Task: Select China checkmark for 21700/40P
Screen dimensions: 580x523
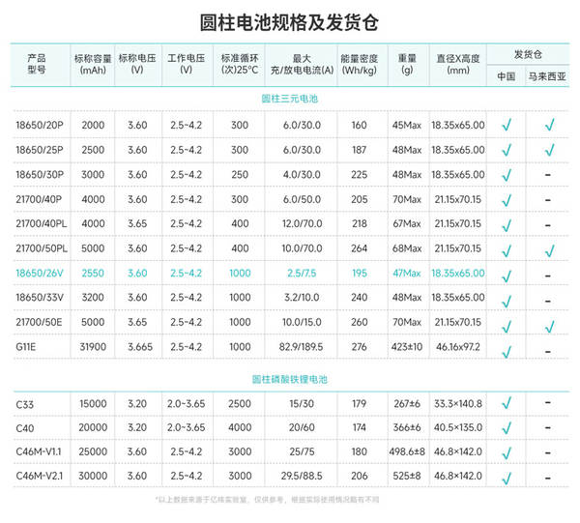Action: coord(507,200)
